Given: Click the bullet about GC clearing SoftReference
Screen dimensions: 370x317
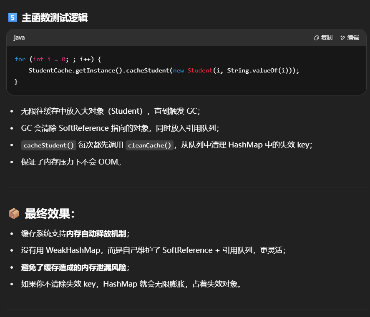Looking at the screenshot, I should pos(120,128).
